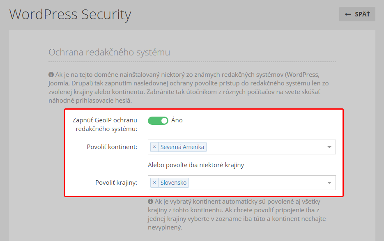Click the Späť back button
Image resolution: width=384 pixels, height=241 pixels.
click(357, 14)
